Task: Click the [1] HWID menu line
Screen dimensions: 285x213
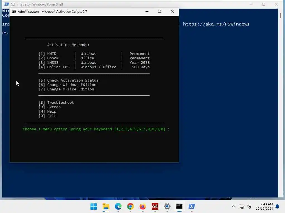Action: [94, 54]
